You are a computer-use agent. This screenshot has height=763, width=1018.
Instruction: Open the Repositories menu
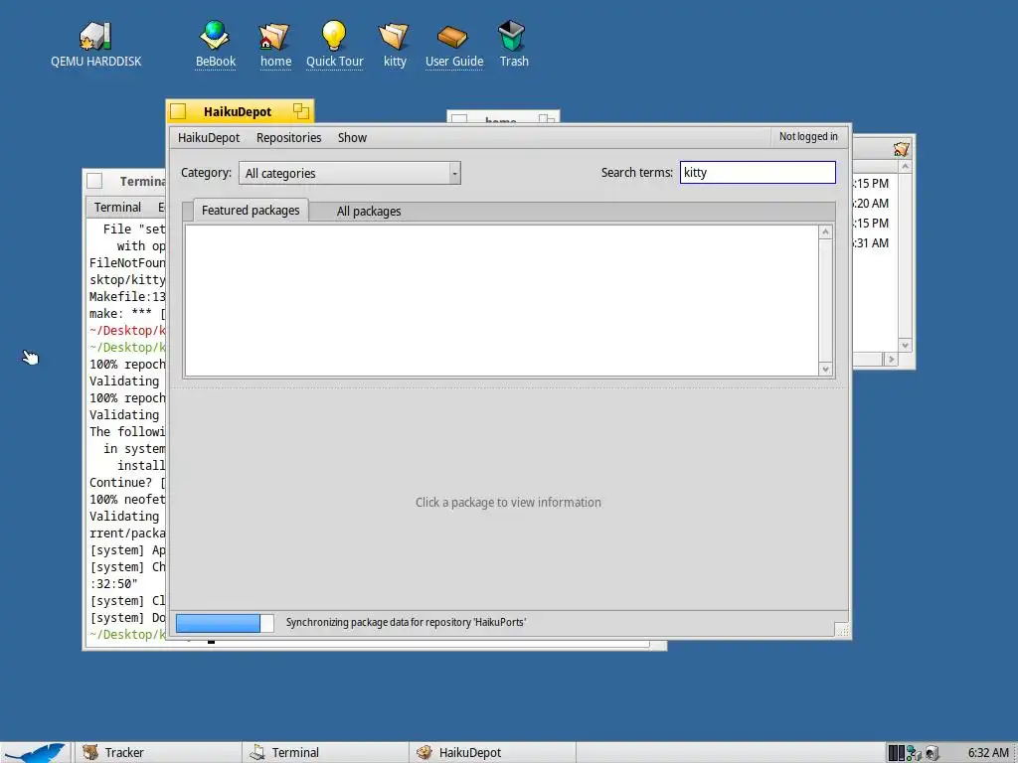tap(289, 137)
